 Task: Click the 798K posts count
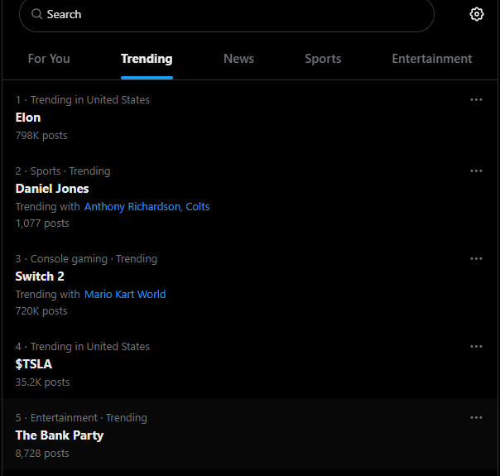pyautogui.click(x=41, y=136)
